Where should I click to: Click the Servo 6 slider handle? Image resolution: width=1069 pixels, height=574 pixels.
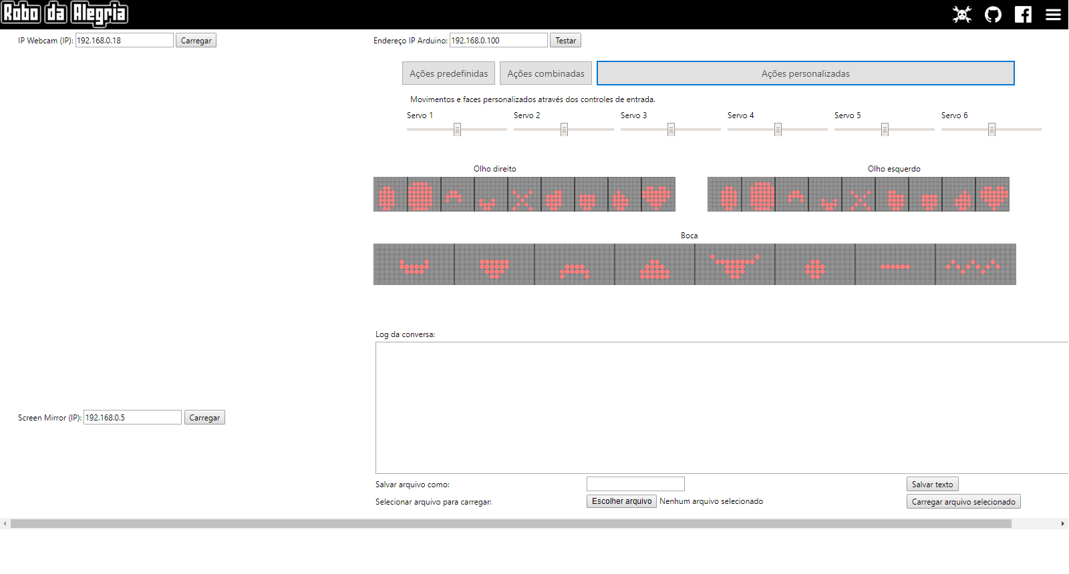pyautogui.click(x=991, y=129)
